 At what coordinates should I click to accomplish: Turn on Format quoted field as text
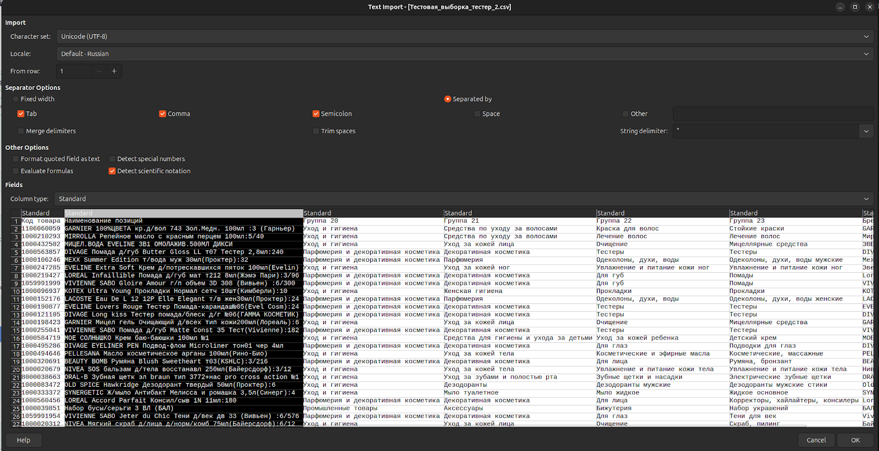16,159
